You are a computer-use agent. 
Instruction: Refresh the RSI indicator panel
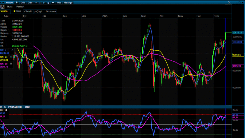point(5,107)
